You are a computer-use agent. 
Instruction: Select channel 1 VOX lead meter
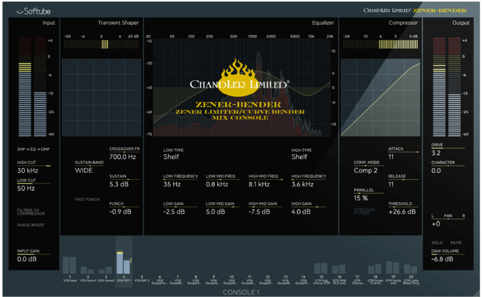pos(69,266)
